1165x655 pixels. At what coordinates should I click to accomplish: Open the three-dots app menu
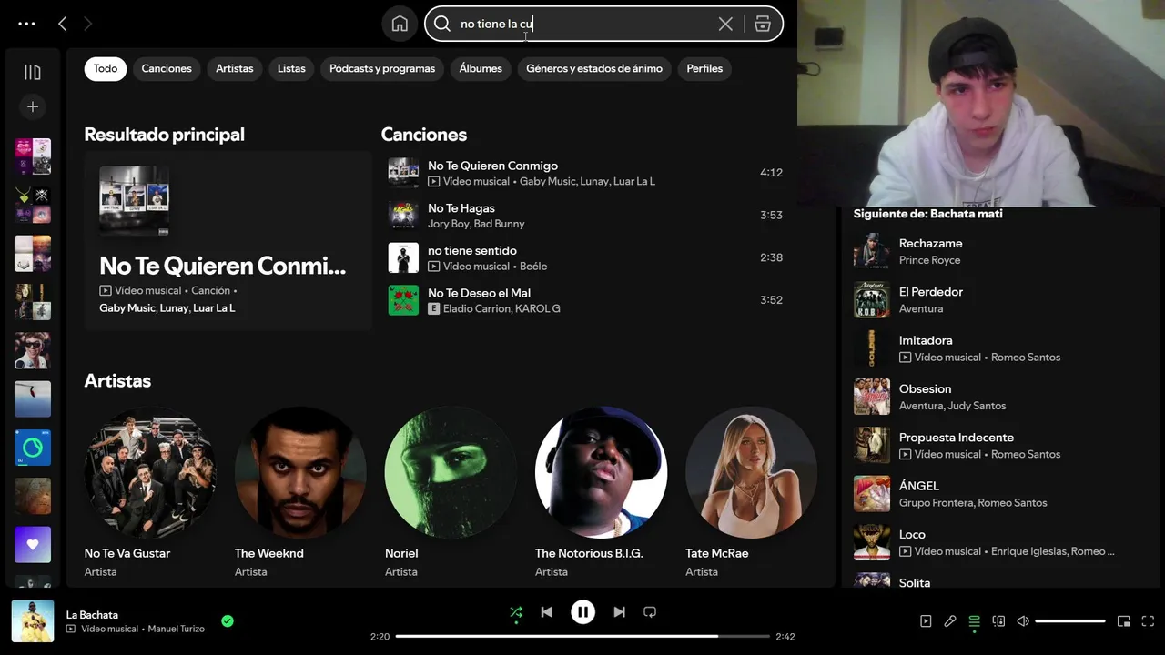tap(26, 24)
